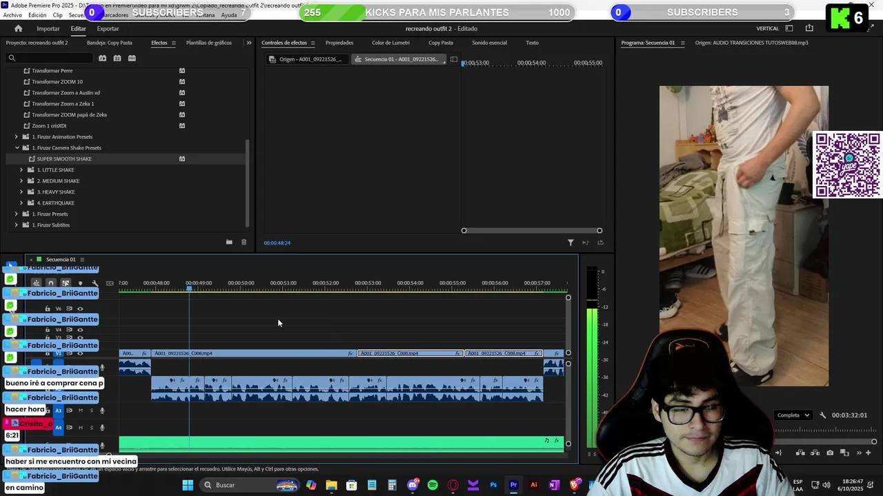
Task: Open the Completa playback resolution dropdown
Action: [793, 415]
